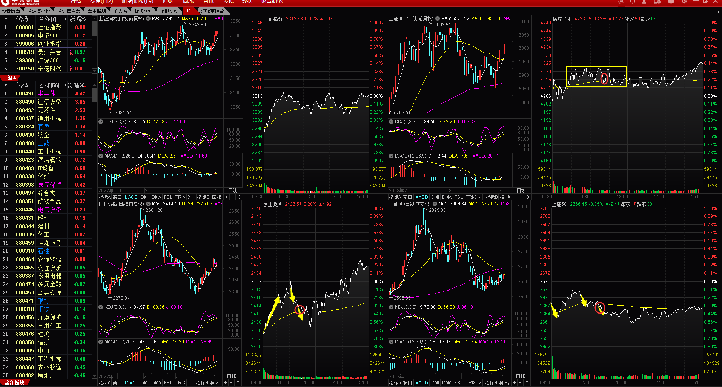Zoom in the 上证指数 daily chart with plus
The height and width of the screenshot is (387, 722).
[226, 197]
